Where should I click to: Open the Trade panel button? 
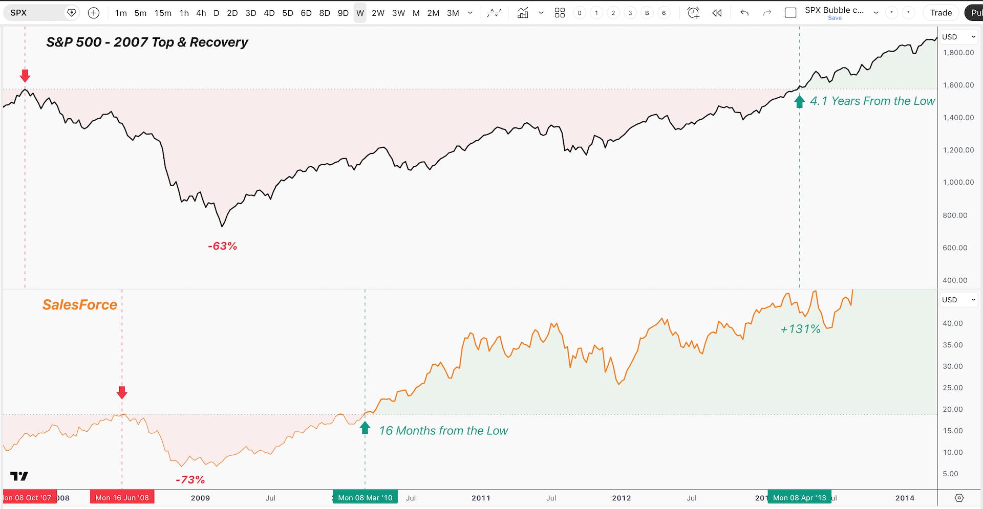(941, 13)
